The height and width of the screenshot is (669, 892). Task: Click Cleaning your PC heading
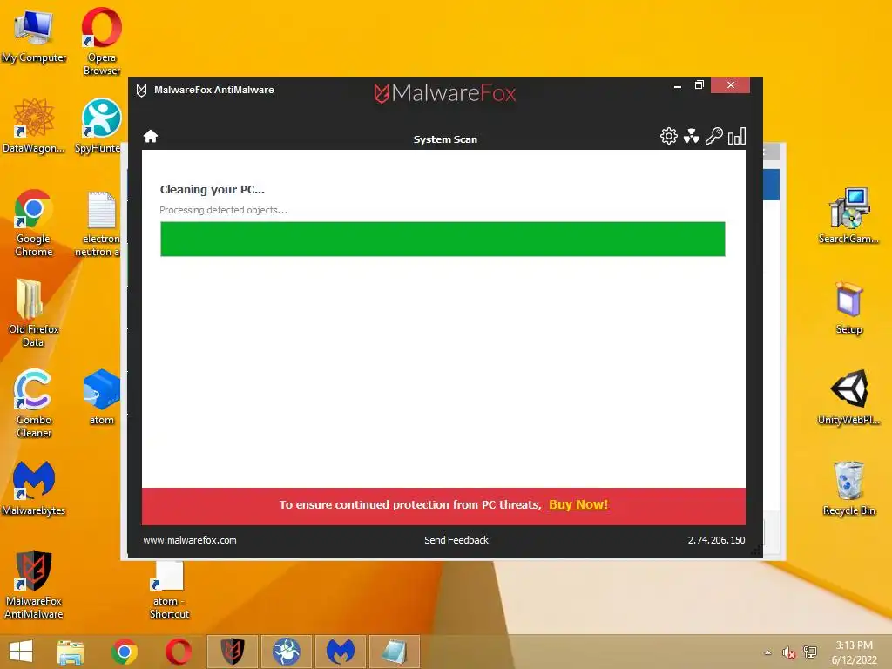213,189
